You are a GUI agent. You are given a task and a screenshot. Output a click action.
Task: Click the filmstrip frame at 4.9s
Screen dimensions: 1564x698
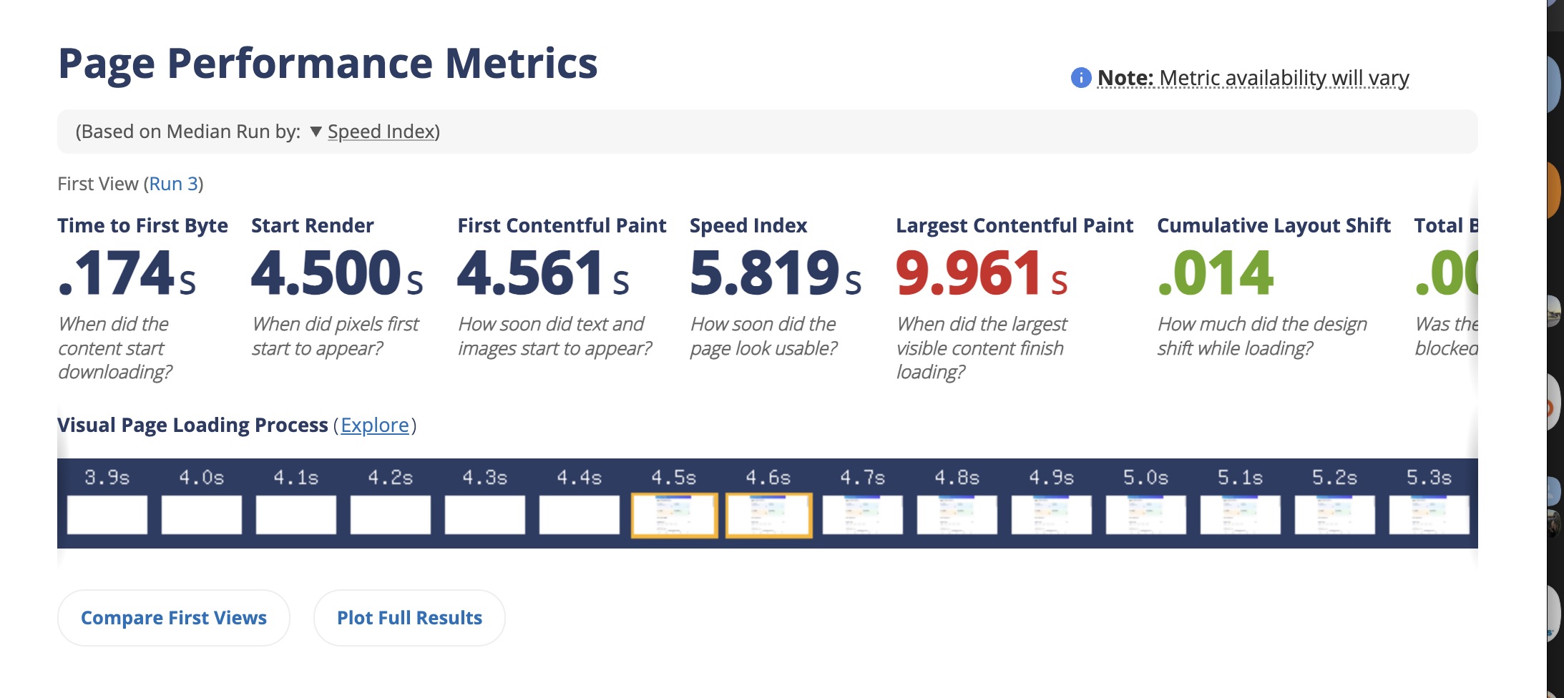coord(1052,515)
